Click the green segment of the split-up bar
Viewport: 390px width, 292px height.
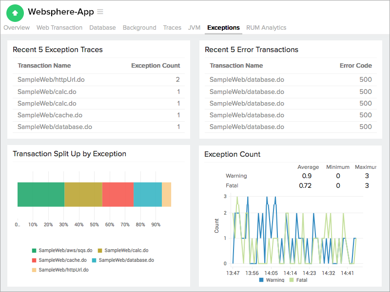41,195
